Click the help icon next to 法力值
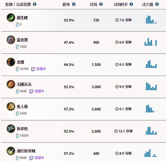Viewport: 166px width, 161px height. click(157, 4)
